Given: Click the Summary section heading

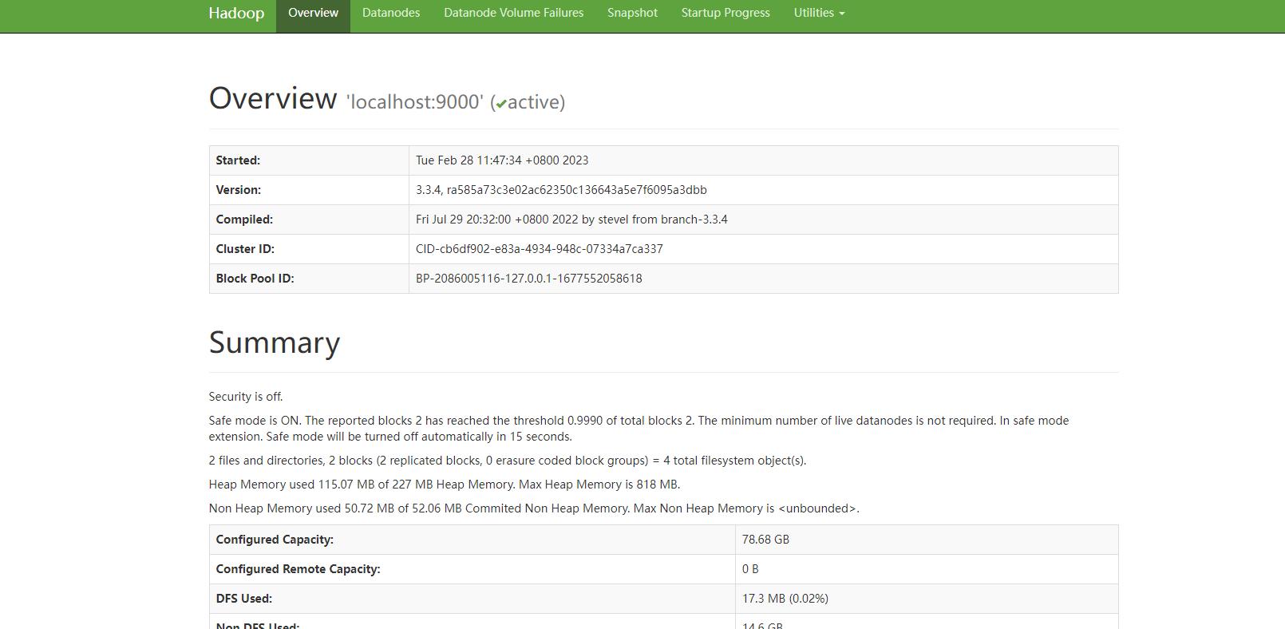Looking at the screenshot, I should pyautogui.click(x=275, y=342).
